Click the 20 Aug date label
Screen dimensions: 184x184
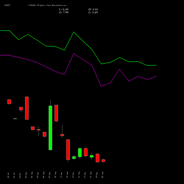[x=102, y=175]
